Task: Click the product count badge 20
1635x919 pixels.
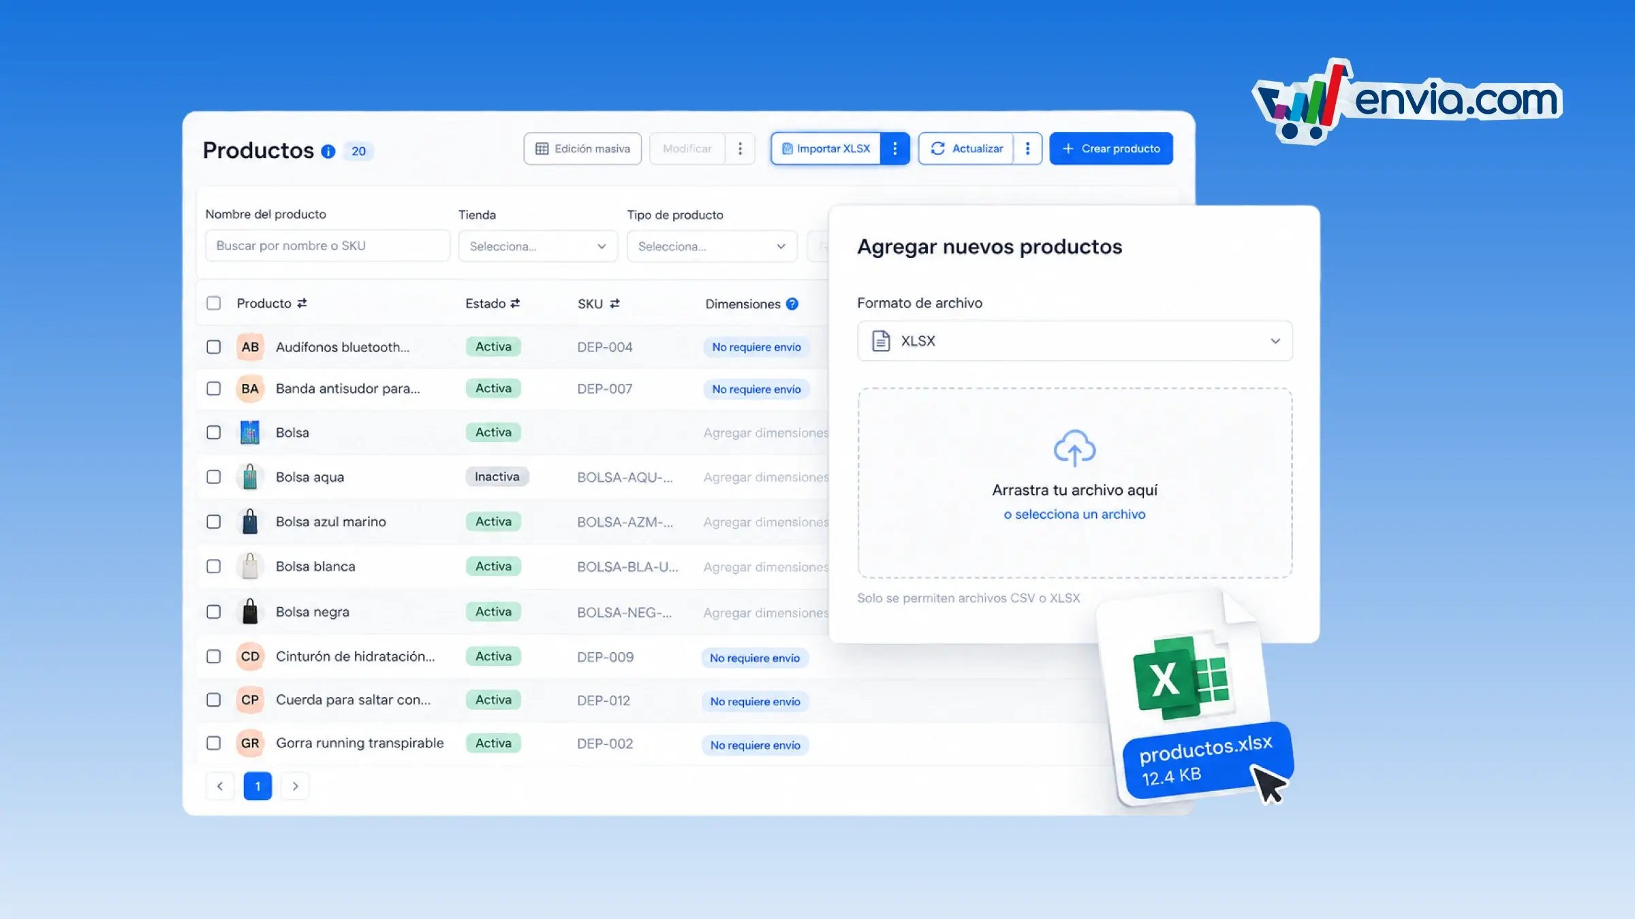Action: (x=358, y=151)
